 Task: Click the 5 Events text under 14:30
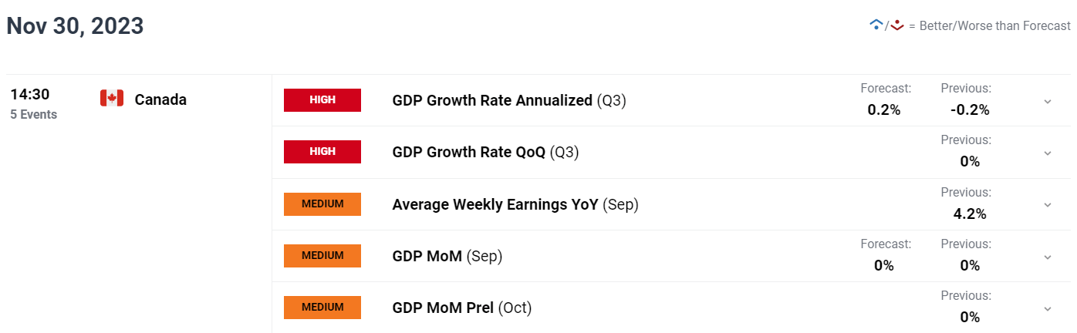pos(33,115)
